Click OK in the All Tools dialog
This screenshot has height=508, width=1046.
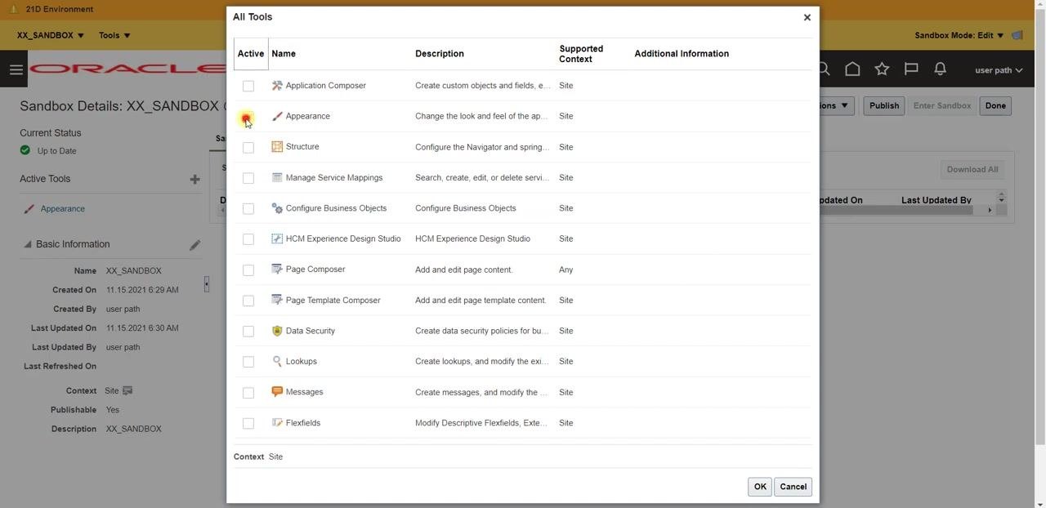[x=760, y=487]
